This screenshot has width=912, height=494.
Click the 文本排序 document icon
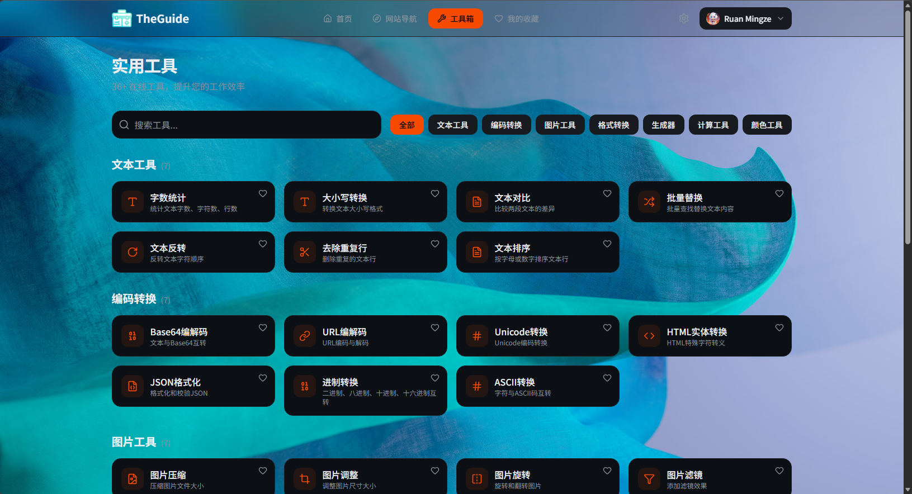(477, 252)
